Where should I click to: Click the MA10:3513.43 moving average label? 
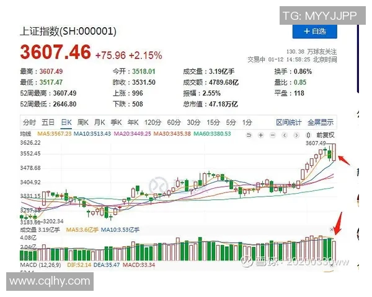(92, 134)
